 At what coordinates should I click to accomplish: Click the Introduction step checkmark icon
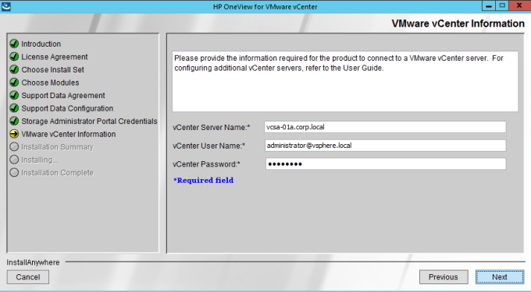tap(14, 44)
